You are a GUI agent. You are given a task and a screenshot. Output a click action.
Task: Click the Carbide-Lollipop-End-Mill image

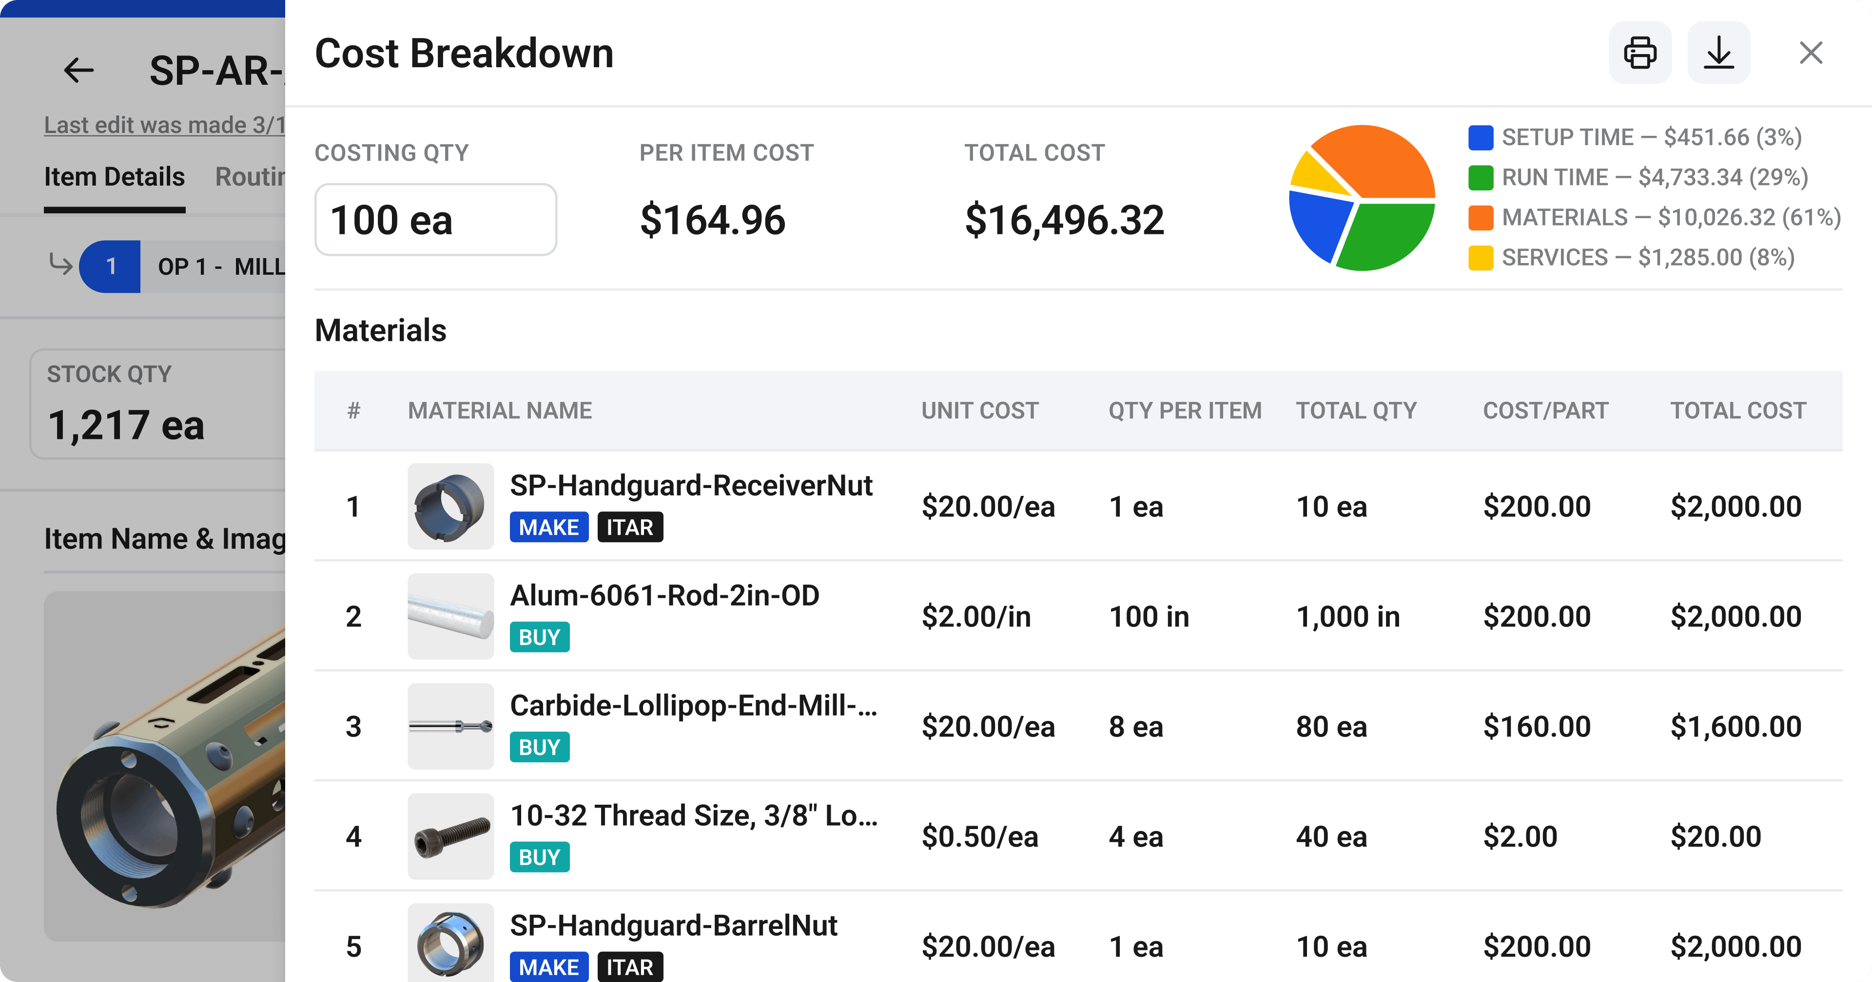[x=450, y=726]
